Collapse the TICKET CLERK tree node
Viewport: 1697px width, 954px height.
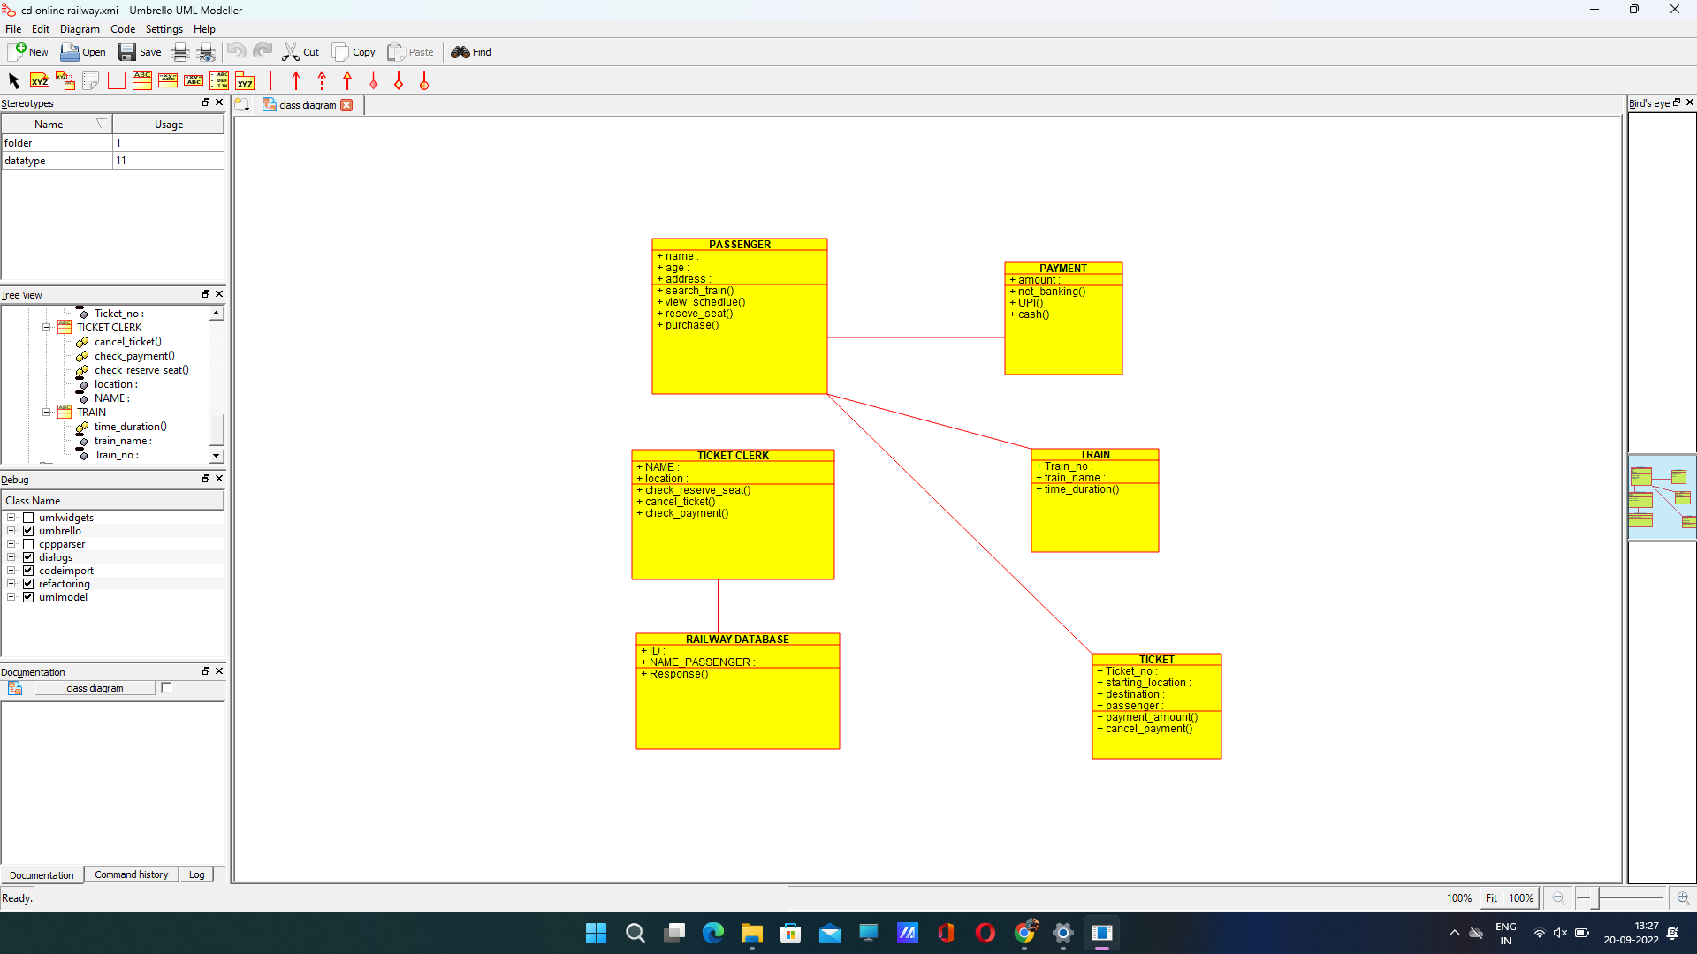coord(47,328)
